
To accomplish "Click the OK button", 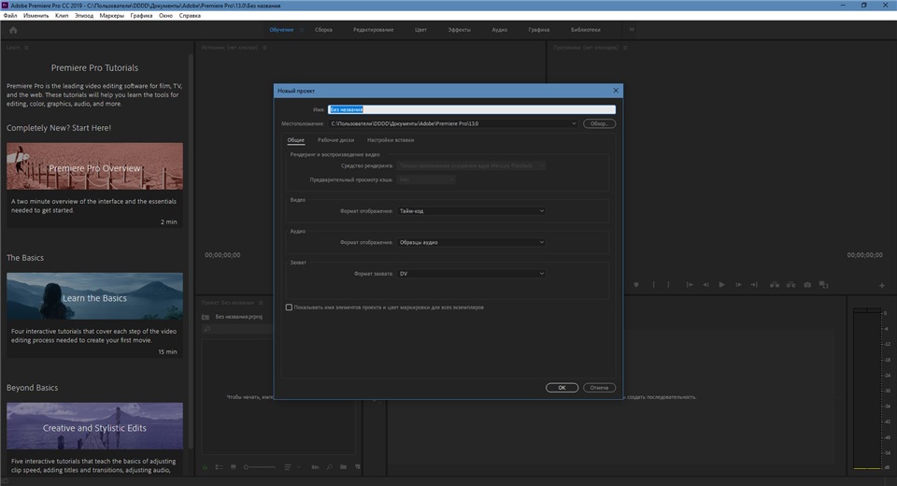I will click(x=562, y=388).
